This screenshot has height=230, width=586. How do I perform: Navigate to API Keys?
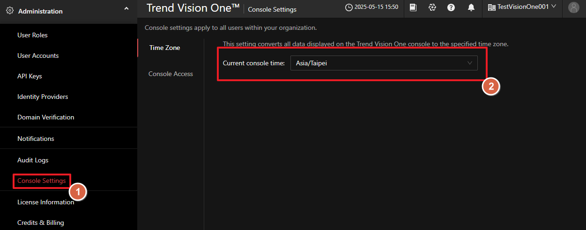[x=30, y=76]
